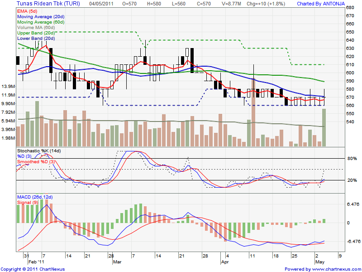Click the Chg=+10 (+1.8%) change value

coord(266,4)
